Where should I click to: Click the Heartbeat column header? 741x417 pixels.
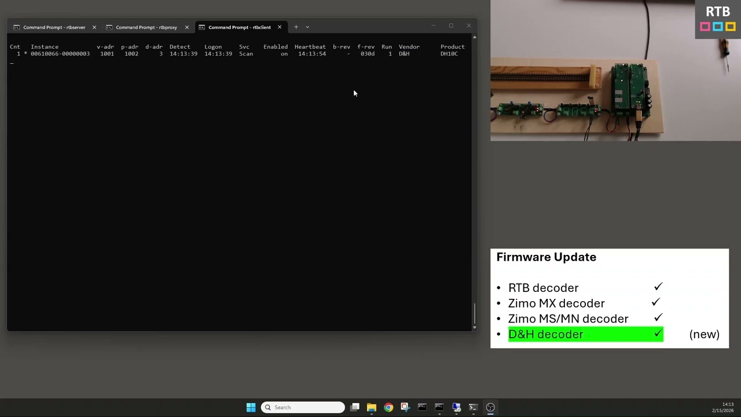pyautogui.click(x=310, y=47)
